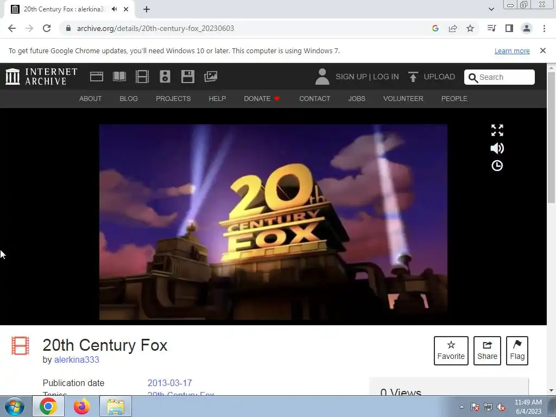Screen dimensions: 556x417
Task: Open the Software floppy disk icon
Action: (187, 77)
